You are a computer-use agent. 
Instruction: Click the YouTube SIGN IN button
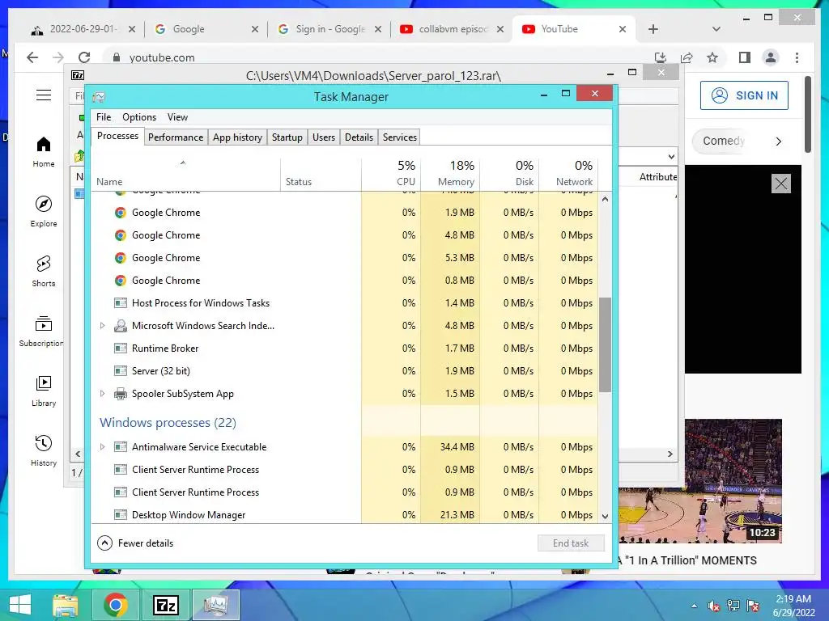point(744,95)
